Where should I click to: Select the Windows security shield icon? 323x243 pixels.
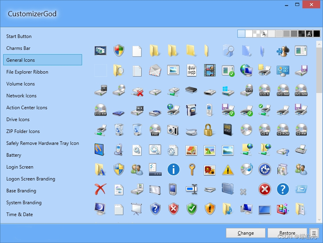[x=119, y=51]
